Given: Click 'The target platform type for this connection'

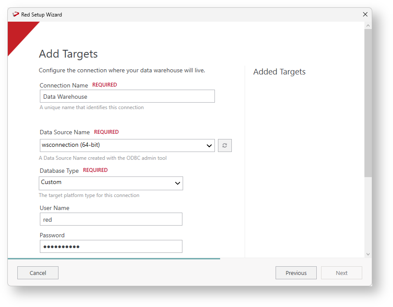Looking at the screenshot, I should click(x=89, y=195).
